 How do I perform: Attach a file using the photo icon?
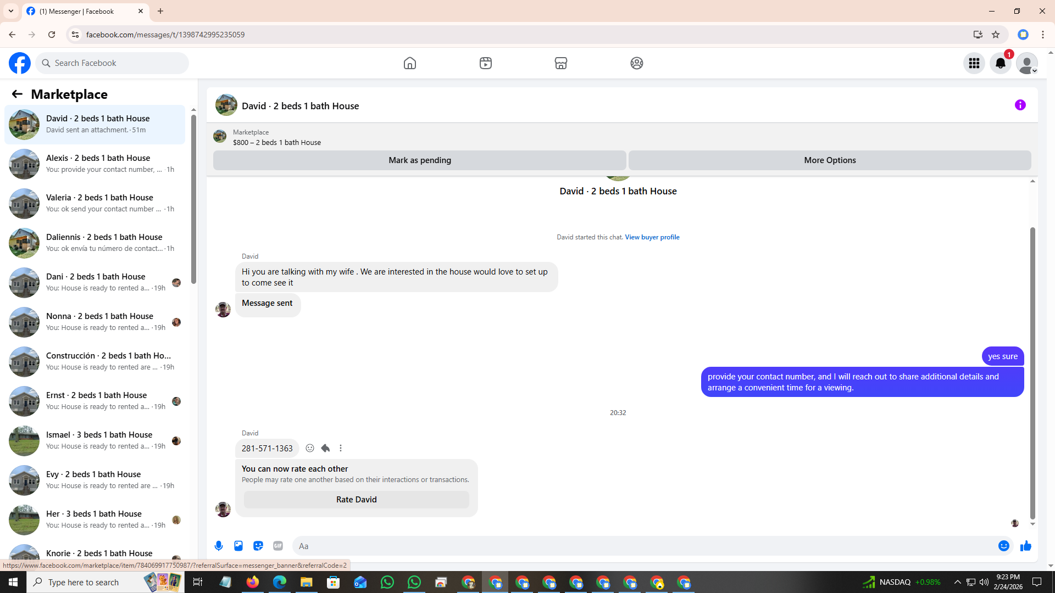238,546
